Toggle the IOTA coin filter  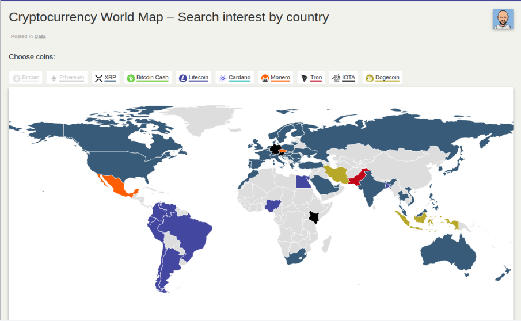(x=344, y=78)
